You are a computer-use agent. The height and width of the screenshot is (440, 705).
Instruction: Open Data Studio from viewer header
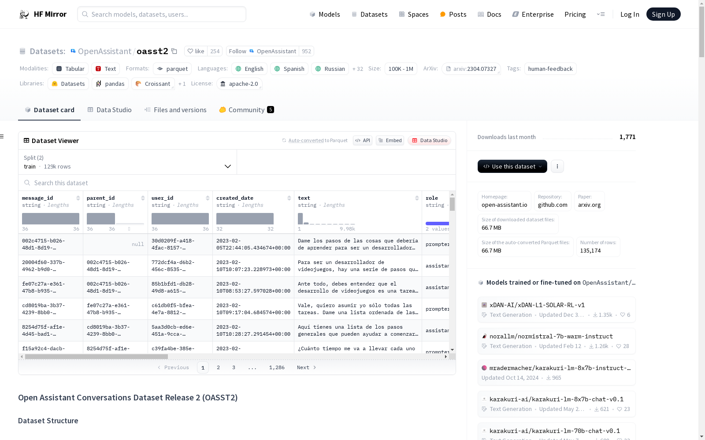(x=429, y=140)
